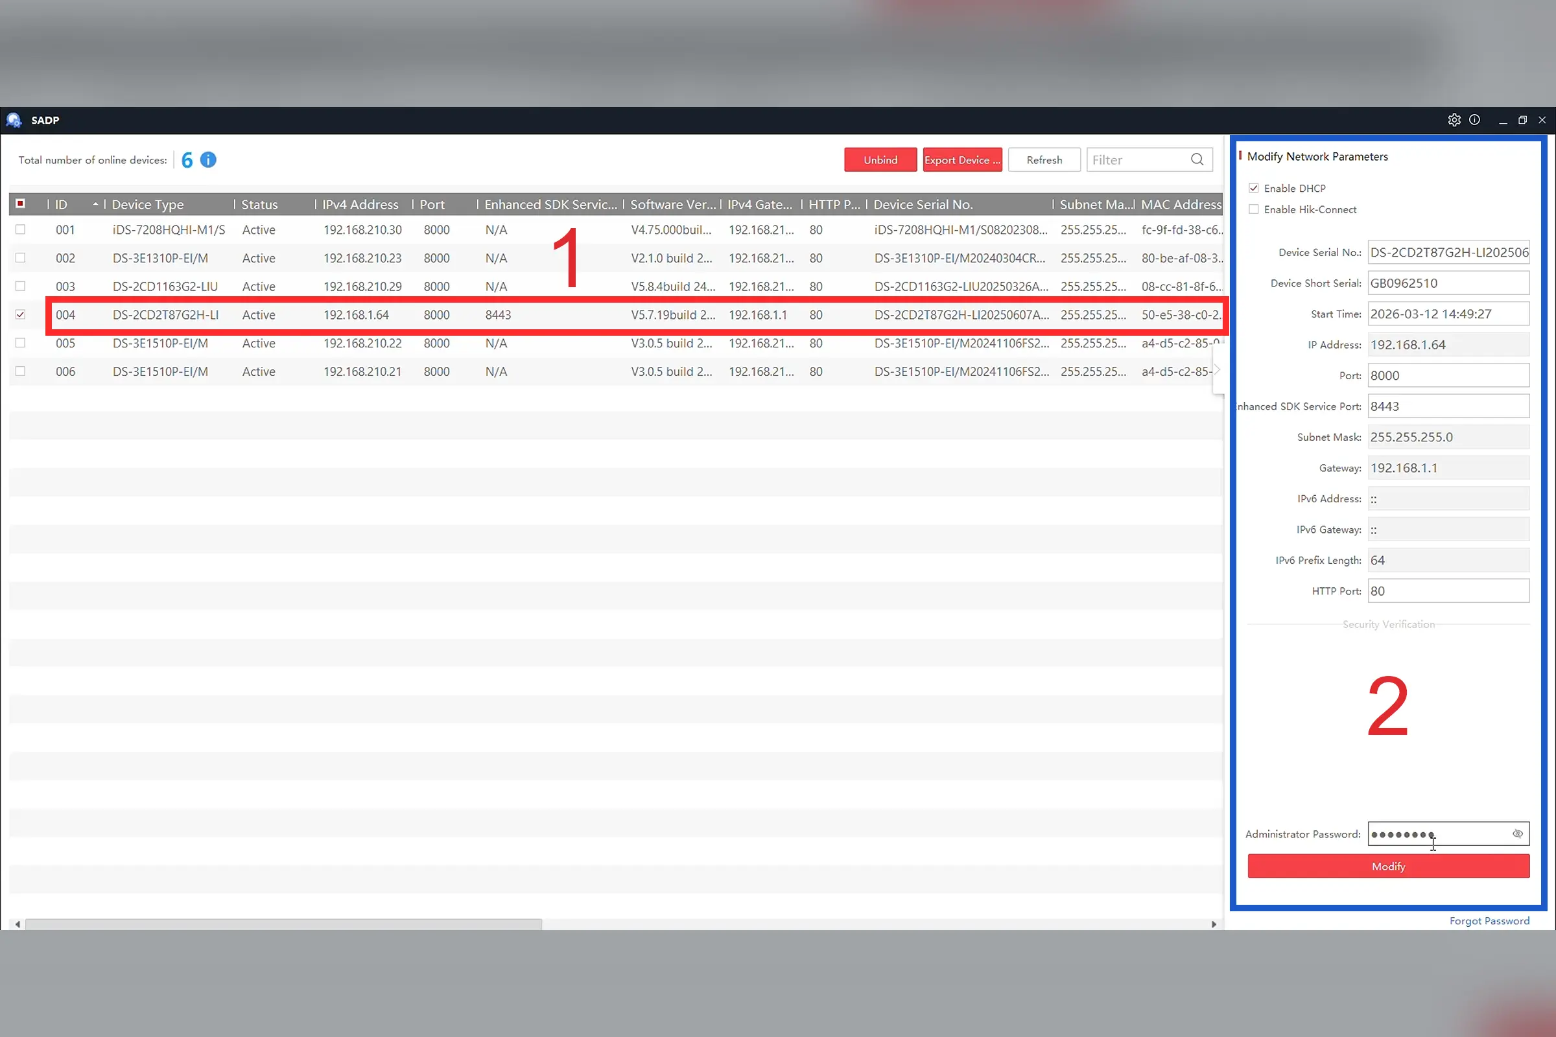This screenshot has height=1037, width=1556.
Task: Show password using the eye icon
Action: 1518,833
